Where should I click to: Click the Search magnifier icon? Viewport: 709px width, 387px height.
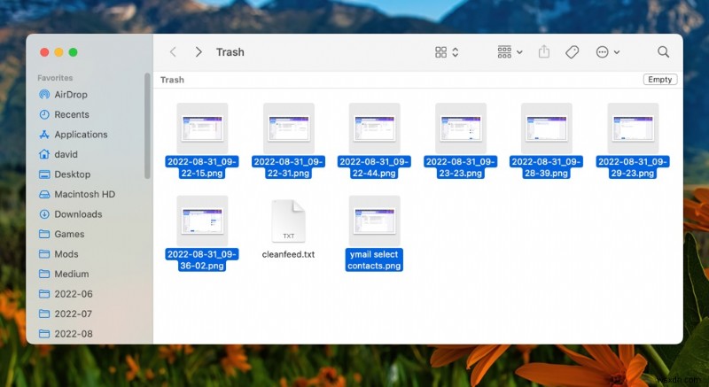pos(663,52)
